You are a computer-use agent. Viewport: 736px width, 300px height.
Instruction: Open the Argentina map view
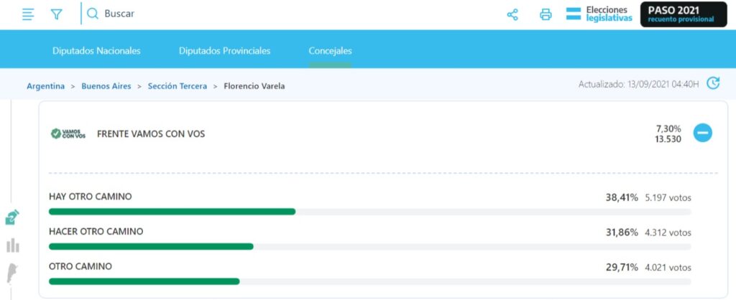12,273
